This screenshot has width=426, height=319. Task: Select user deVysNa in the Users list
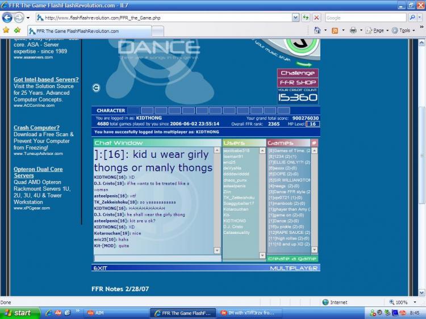(x=232, y=169)
